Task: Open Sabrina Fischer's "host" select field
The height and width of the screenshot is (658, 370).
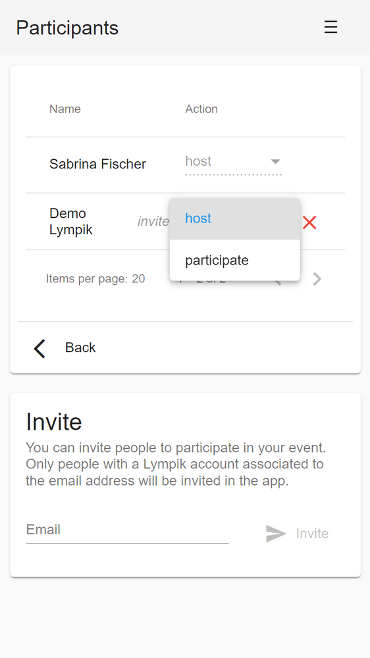Action: [234, 163]
